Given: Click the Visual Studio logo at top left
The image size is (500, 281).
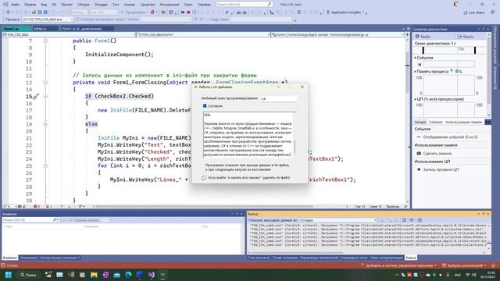Looking at the screenshot, I should coord(5,5).
